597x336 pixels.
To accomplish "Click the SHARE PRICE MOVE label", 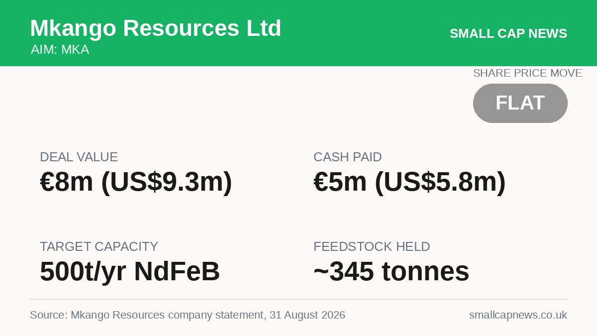I will [527, 73].
